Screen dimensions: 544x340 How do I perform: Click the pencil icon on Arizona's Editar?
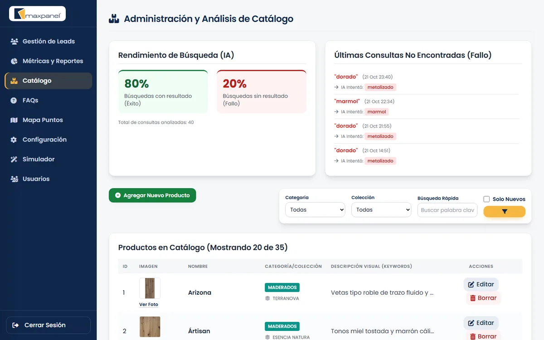471,285
